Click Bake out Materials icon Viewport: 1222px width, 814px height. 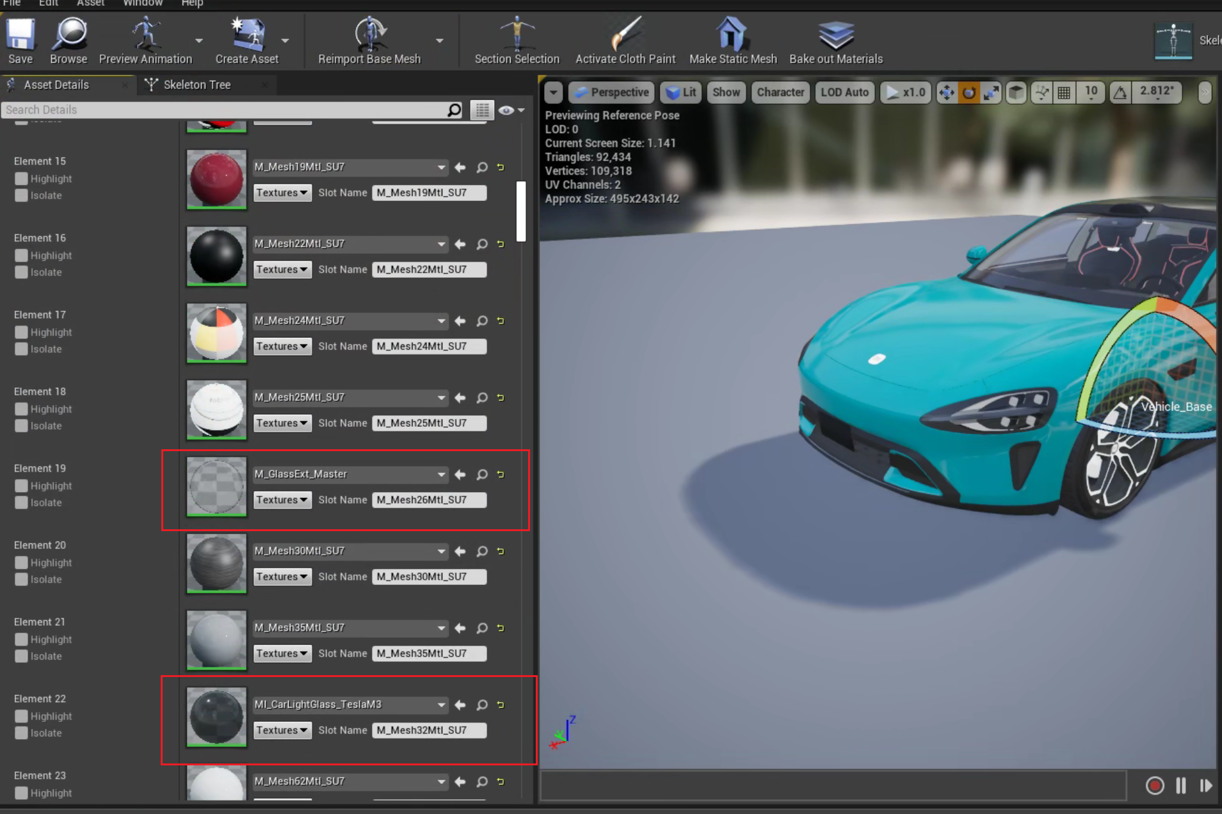(835, 35)
